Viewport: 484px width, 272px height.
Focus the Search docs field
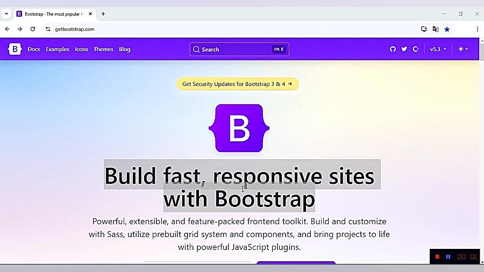pos(239,49)
